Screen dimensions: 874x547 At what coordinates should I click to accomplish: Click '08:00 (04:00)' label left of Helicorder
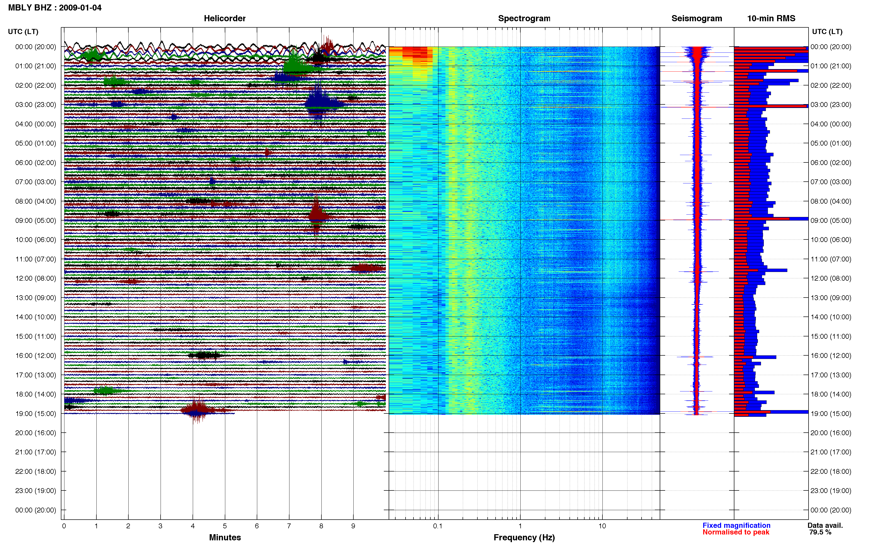36,201
